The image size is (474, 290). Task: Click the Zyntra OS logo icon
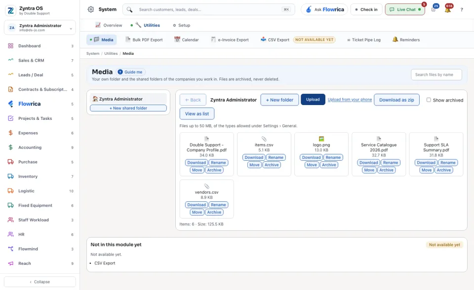10,10
